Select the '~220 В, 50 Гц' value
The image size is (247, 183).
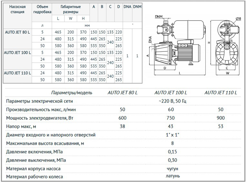173,101
